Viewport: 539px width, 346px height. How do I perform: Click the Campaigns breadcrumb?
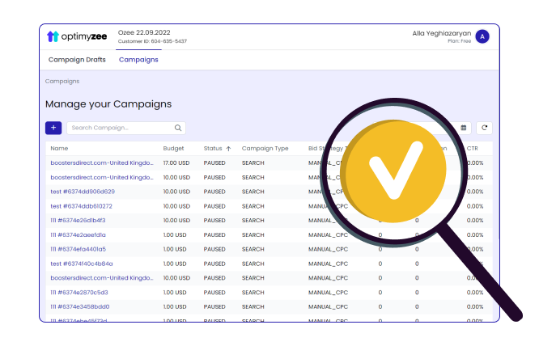click(x=62, y=82)
